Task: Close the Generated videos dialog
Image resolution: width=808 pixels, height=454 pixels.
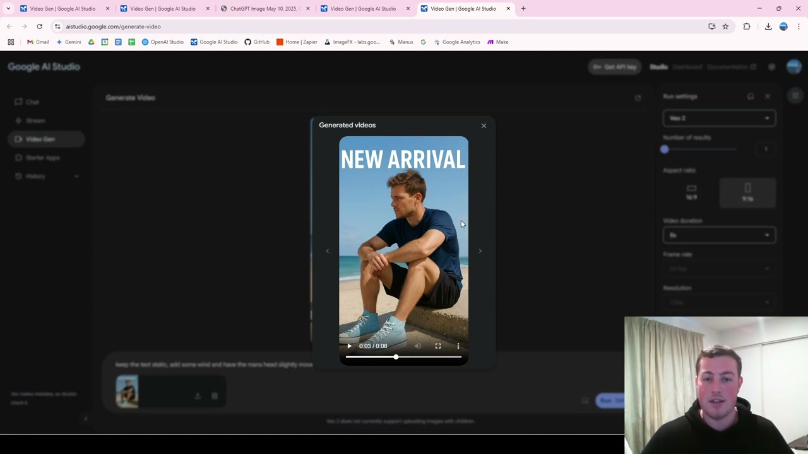Action: [x=484, y=125]
